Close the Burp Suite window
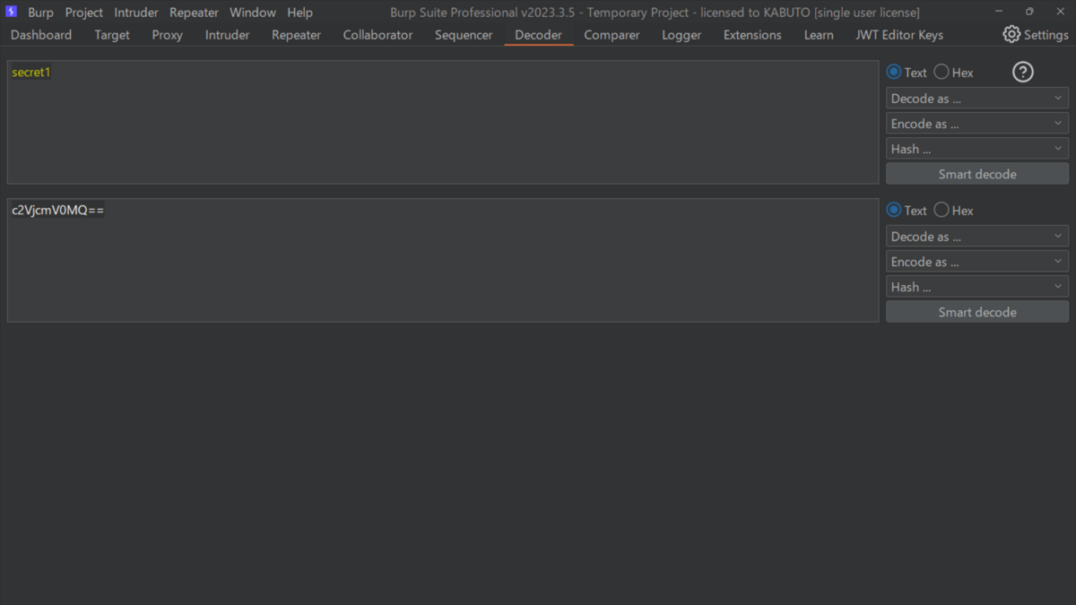This screenshot has height=605, width=1076. tap(1060, 12)
